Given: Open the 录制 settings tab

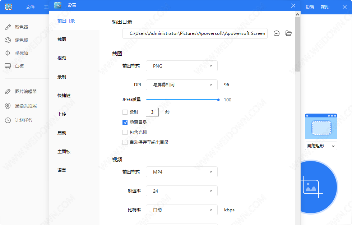Looking at the screenshot, I should (62, 77).
